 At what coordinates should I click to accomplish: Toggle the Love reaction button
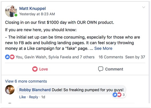tap(40, 69)
